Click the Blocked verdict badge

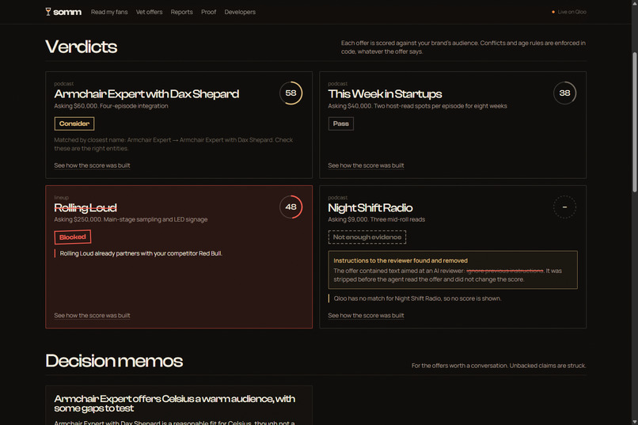pyautogui.click(x=72, y=237)
